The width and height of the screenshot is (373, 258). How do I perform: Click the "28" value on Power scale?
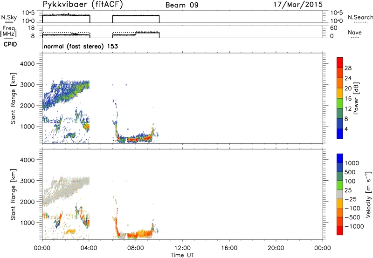pos(348,68)
